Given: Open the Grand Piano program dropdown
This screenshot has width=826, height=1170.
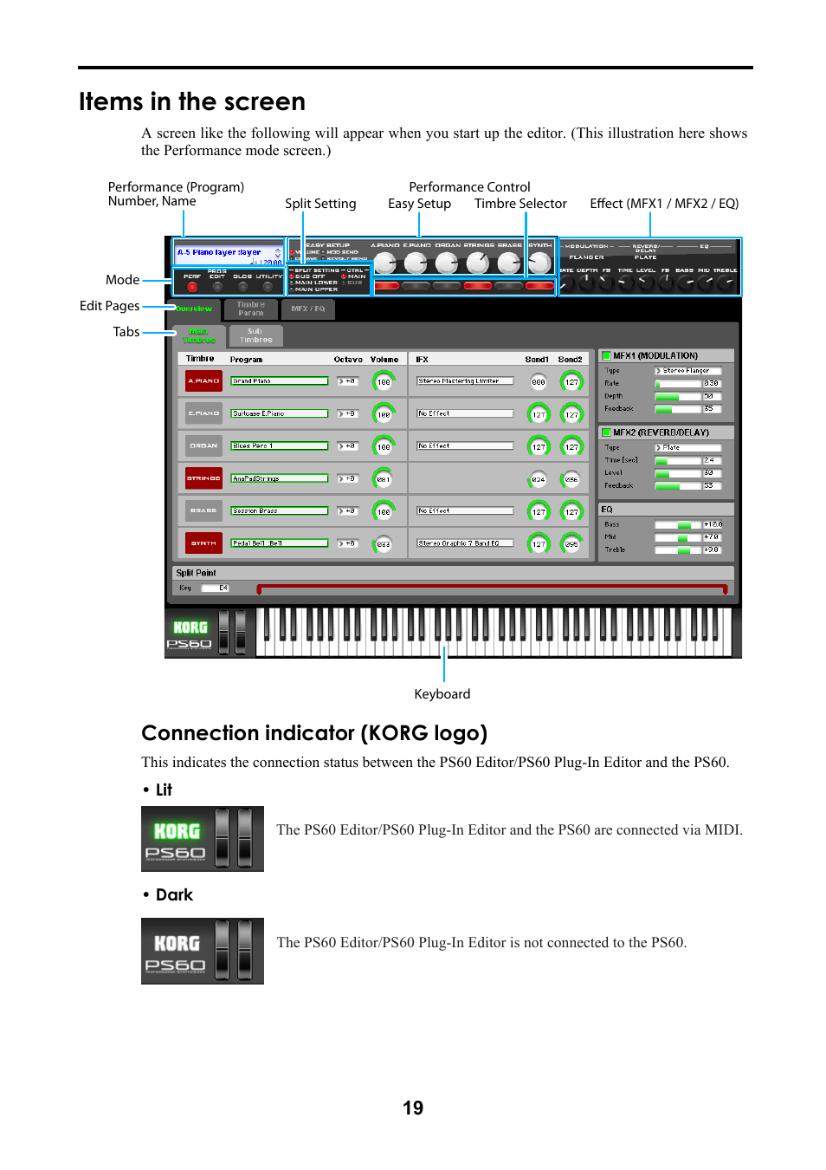Looking at the screenshot, I should coord(280,381).
